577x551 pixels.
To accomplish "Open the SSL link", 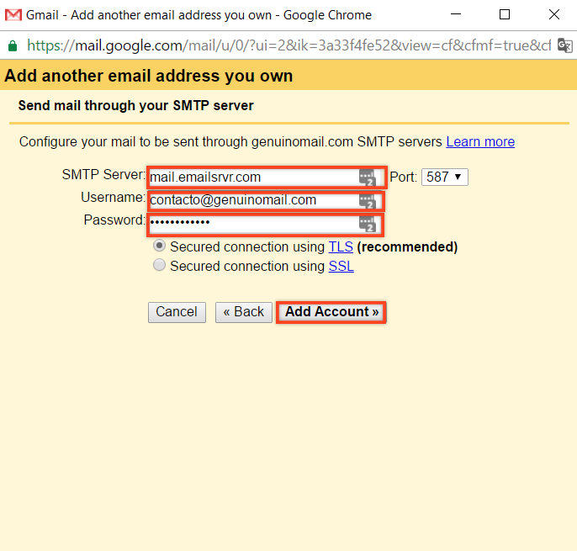I will [341, 266].
